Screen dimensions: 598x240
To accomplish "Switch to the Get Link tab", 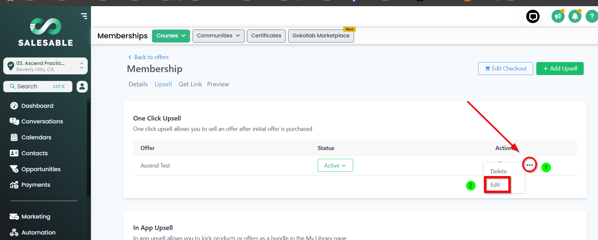I will point(190,84).
